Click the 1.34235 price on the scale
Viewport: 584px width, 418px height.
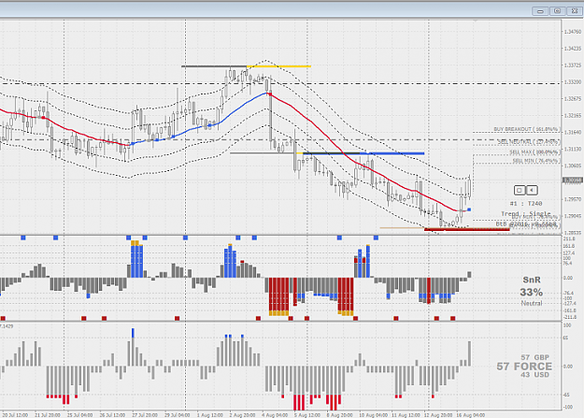pos(573,49)
